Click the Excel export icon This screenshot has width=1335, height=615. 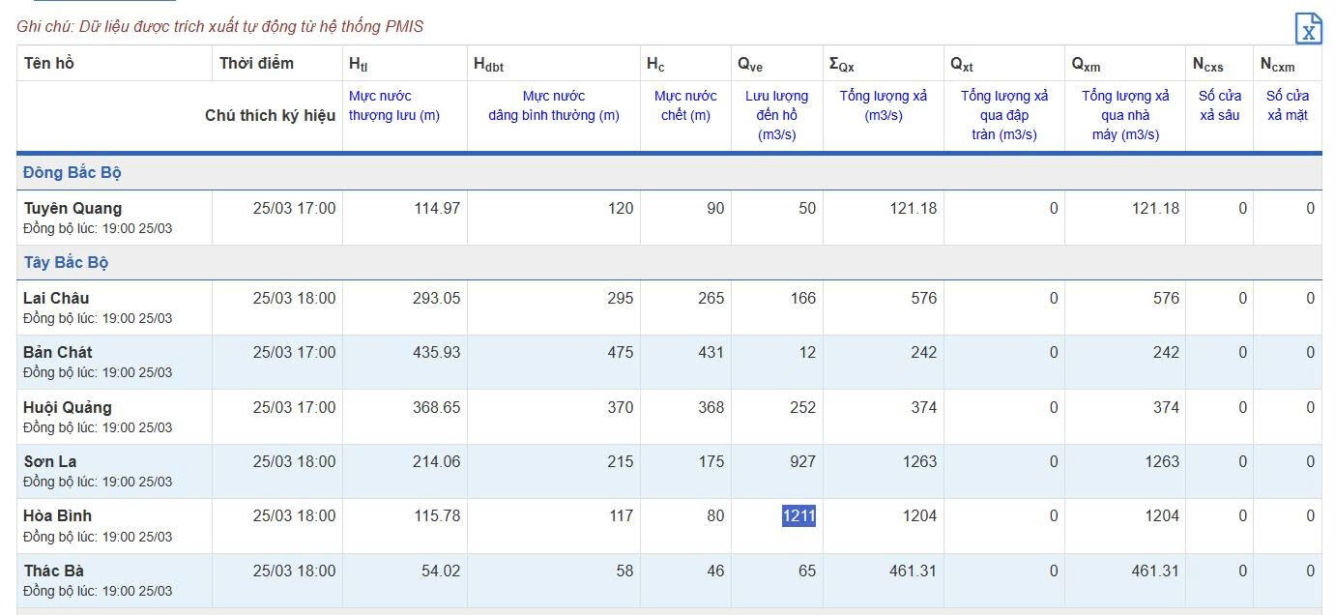1308,29
